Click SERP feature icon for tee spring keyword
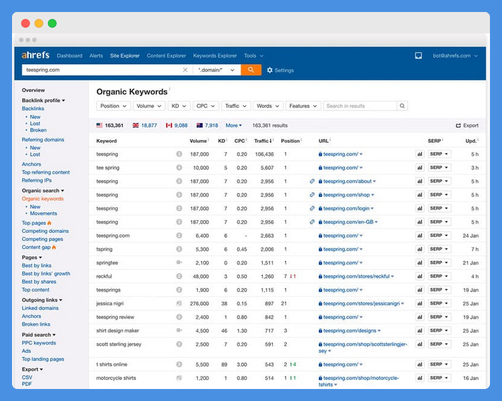502x401 pixels. (179, 167)
